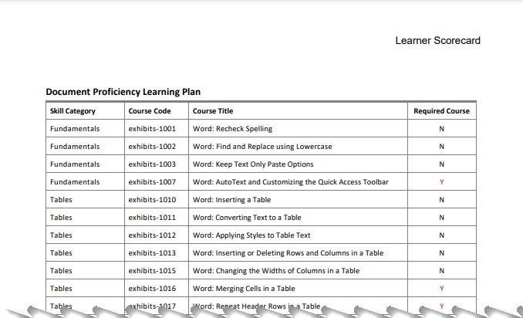Viewport: 523px width, 318px height.
Task: Click 'Fundamentals' in the exhibits-1007 row
Action: click(x=75, y=182)
